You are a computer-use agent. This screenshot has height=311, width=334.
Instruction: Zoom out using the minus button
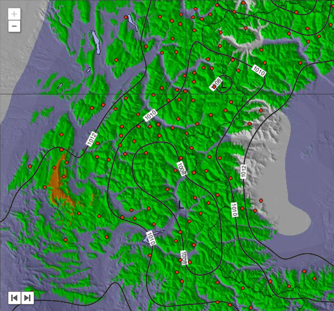point(14,26)
